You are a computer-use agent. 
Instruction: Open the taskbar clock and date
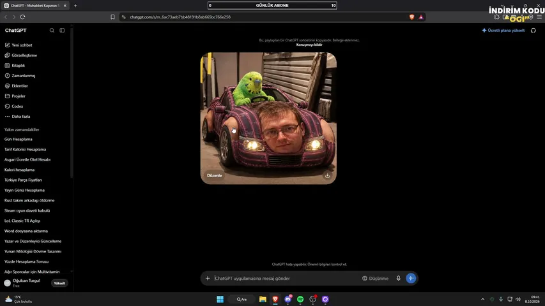coord(532,300)
